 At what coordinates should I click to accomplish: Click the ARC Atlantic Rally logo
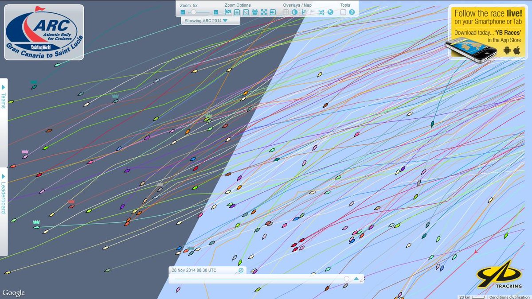point(44,32)
